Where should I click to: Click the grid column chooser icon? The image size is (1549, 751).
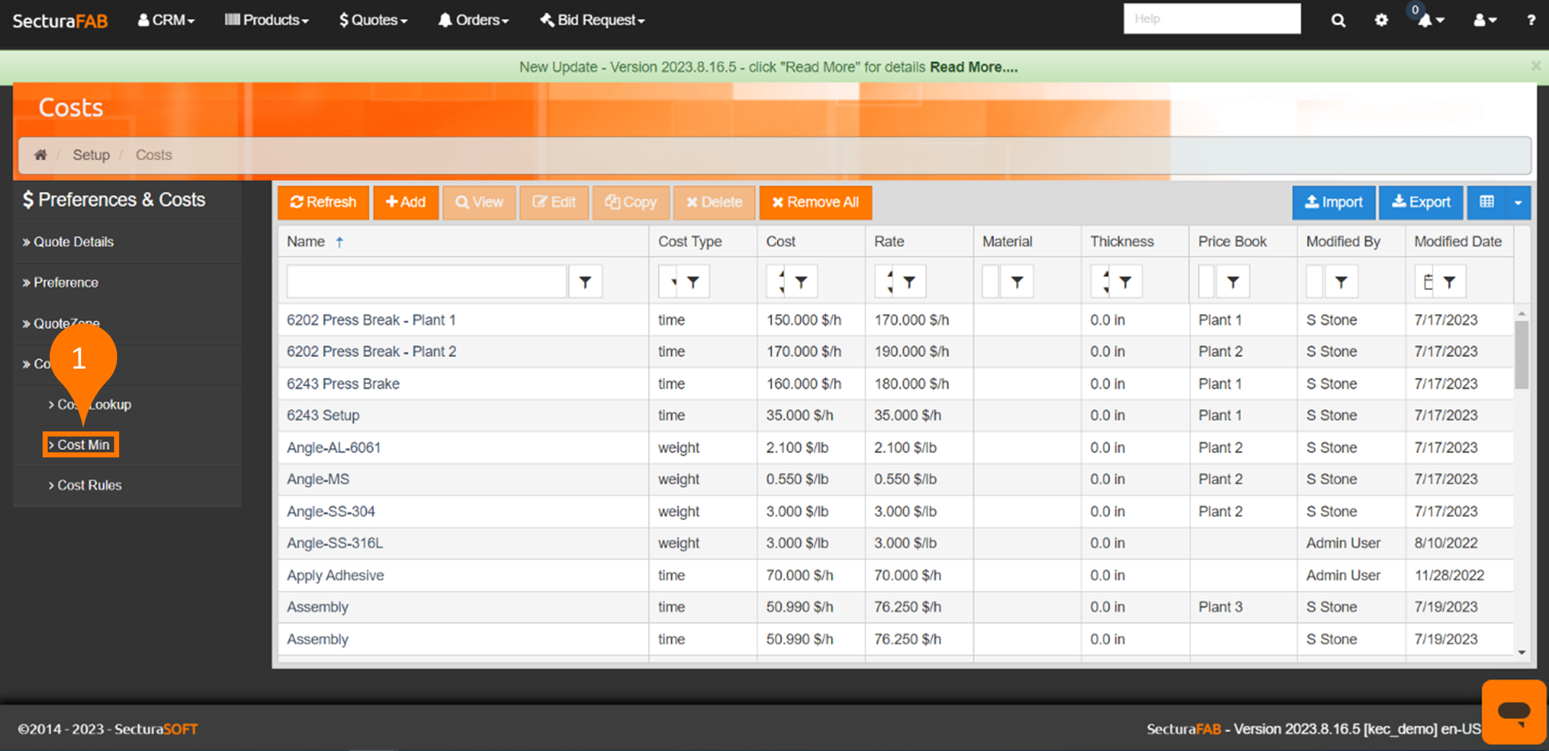click(x=1486, y=203)
